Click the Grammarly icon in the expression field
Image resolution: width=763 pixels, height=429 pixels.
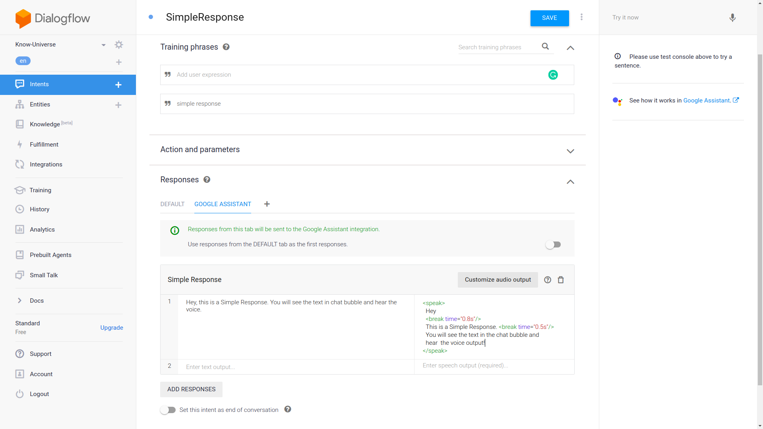pyautogui.click(x=553, y=75)
